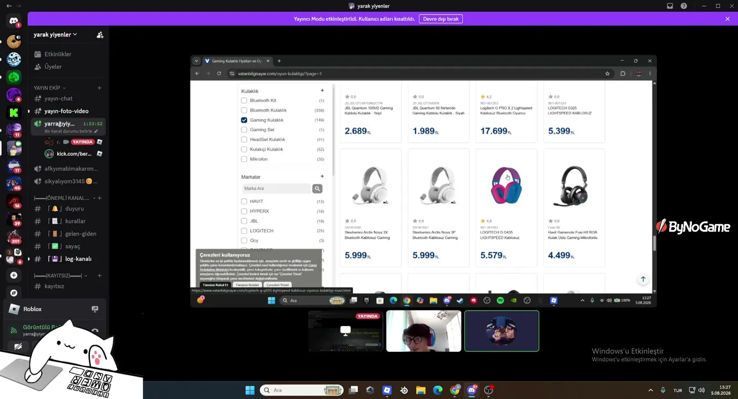Image resolution: width=738 pixels, height=399 pixels.
Task: Check the Kulakiçi Kulaklık checkbox
Action: (x=244, y=150)
